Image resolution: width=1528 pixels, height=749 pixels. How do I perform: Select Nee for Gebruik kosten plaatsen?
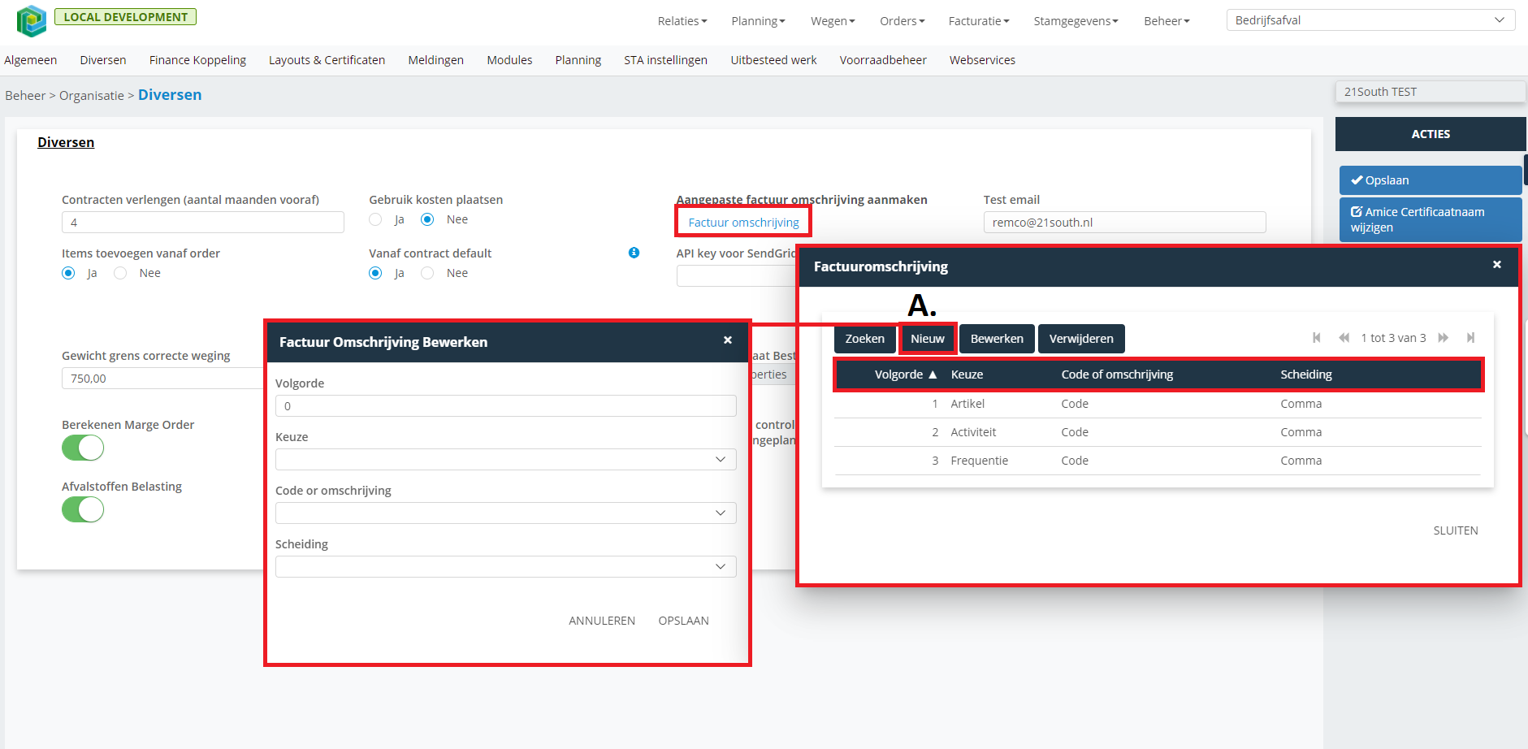[x=427, y=219]
